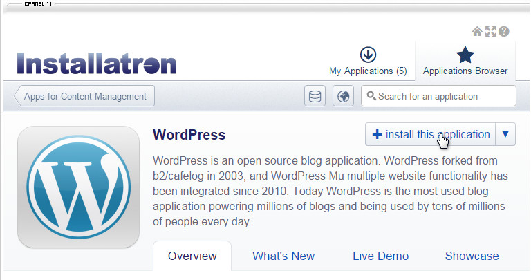Switch to the Applications Browser tab
This screenshot has height=280, width=531.
465,61
